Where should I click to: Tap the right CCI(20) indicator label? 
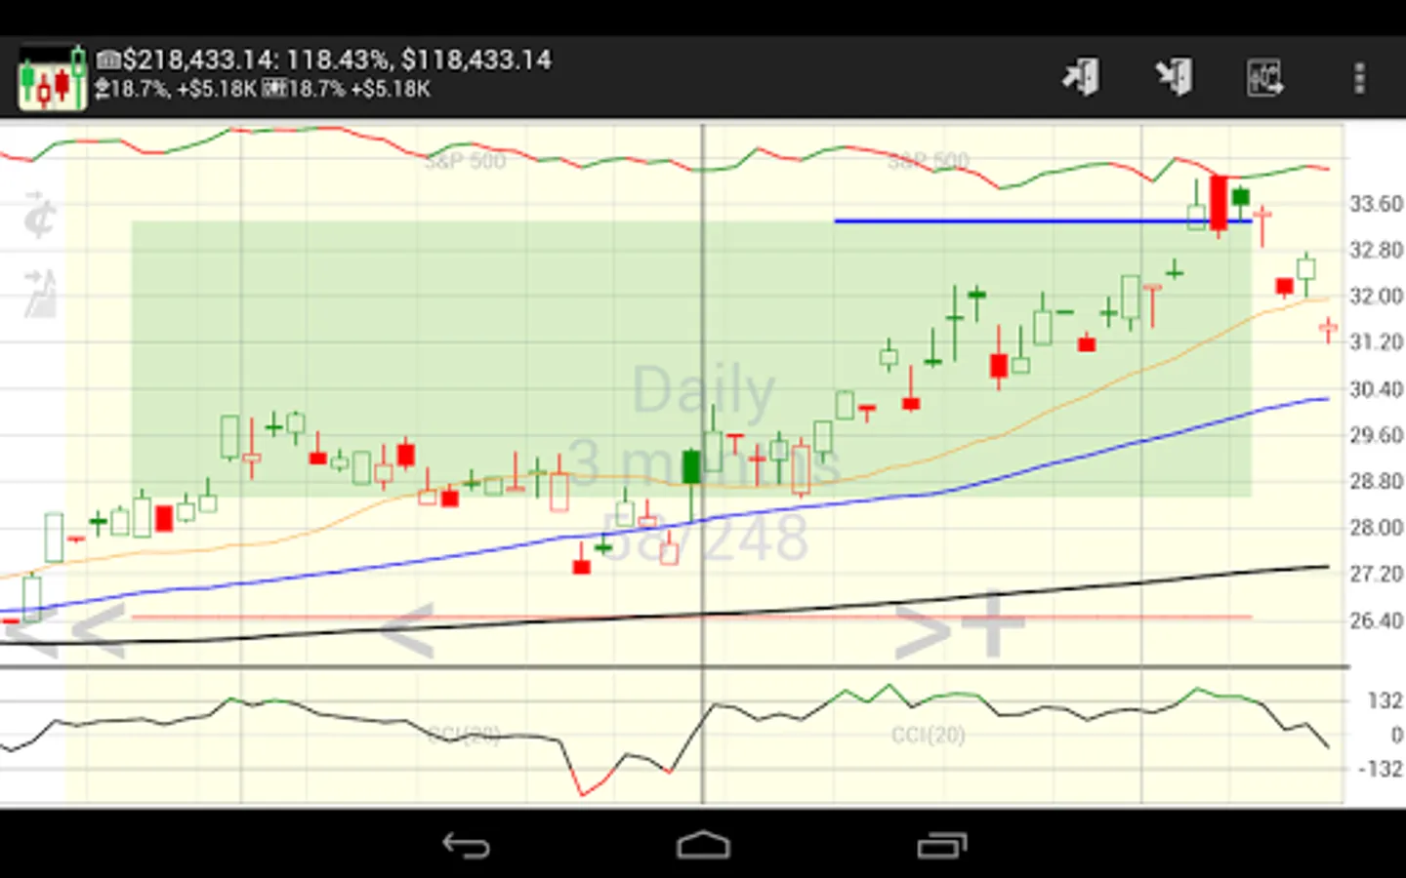pyautogui.click(x=928, y=735)
